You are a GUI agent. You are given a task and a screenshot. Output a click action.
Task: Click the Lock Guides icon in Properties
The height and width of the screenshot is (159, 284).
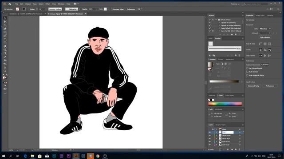click(x=265, y=50)
